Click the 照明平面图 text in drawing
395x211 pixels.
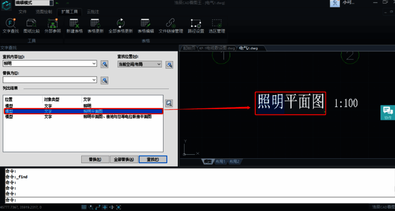click(290, 103)
